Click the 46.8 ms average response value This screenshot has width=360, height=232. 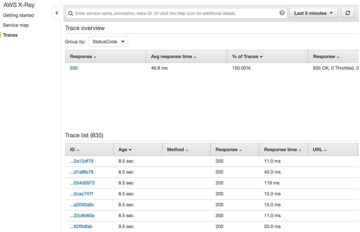(x=159, y=68)
